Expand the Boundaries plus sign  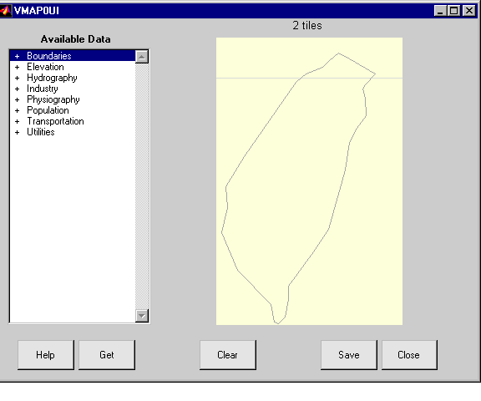pyautogui.click(x=18, y=56)
